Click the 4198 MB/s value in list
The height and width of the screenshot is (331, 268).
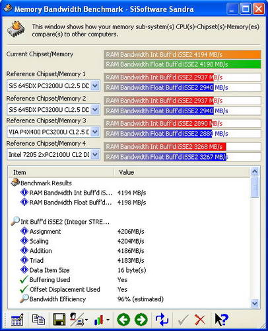click(x=131, y=203)
